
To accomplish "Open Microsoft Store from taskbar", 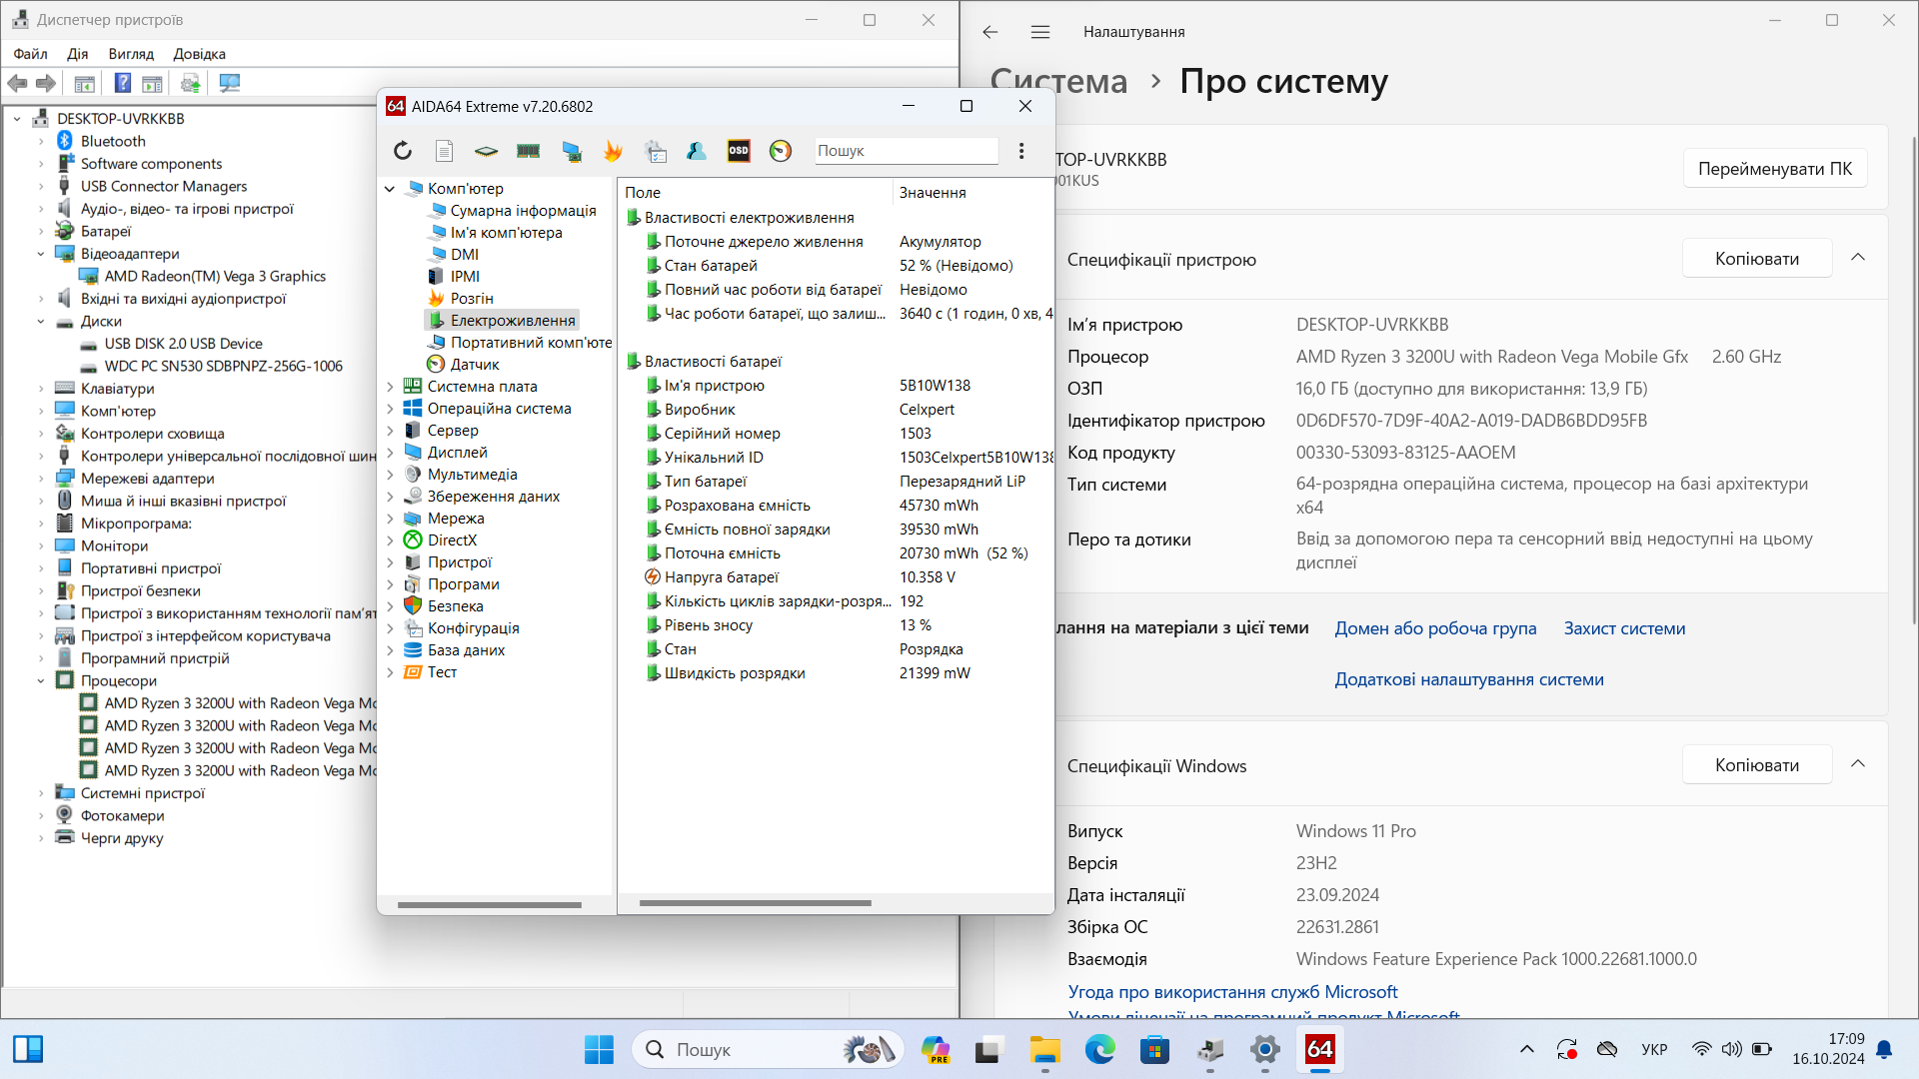I will 1155,1049.
